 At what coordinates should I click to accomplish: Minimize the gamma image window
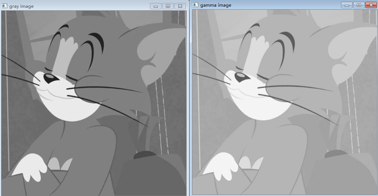(x=347, y=5)
